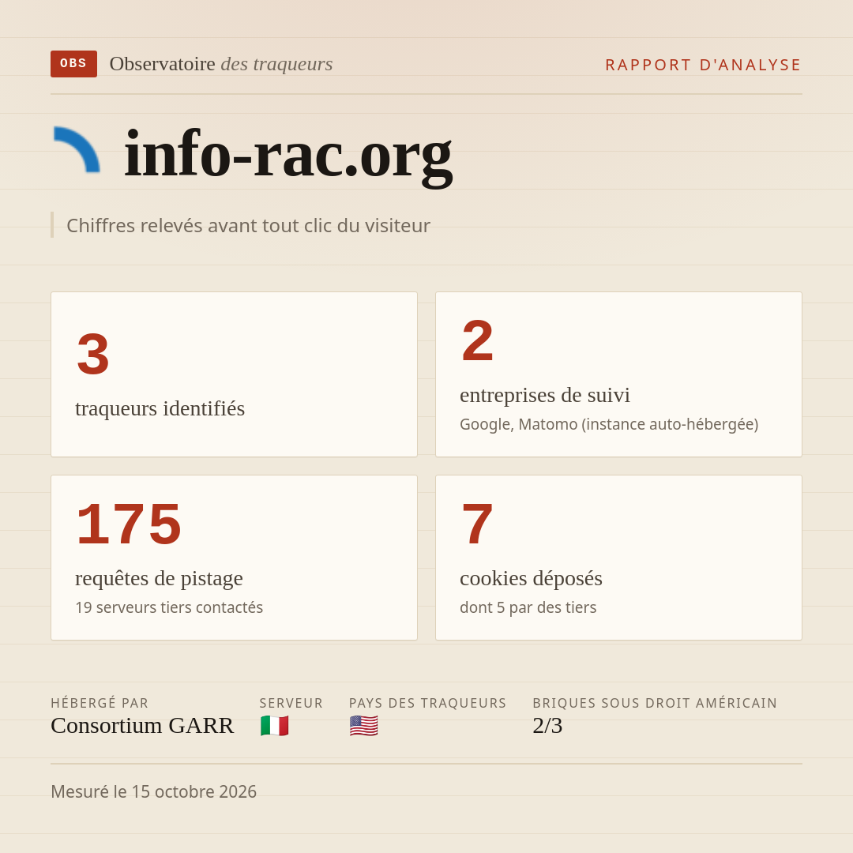The image size is (853, 853).
Task: Click the 19 serveurs tiers contactés note
Action: click(169, 607)
